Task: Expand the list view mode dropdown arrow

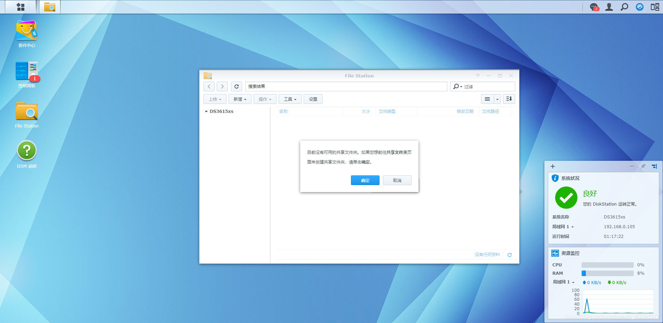Action: 497,99
